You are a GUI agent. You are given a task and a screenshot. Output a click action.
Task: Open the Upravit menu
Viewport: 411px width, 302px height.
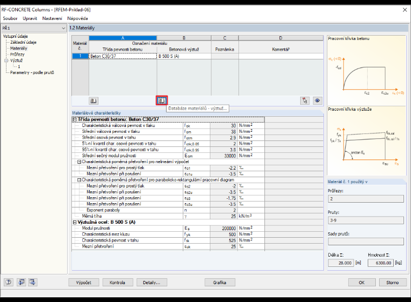point(30,18)
